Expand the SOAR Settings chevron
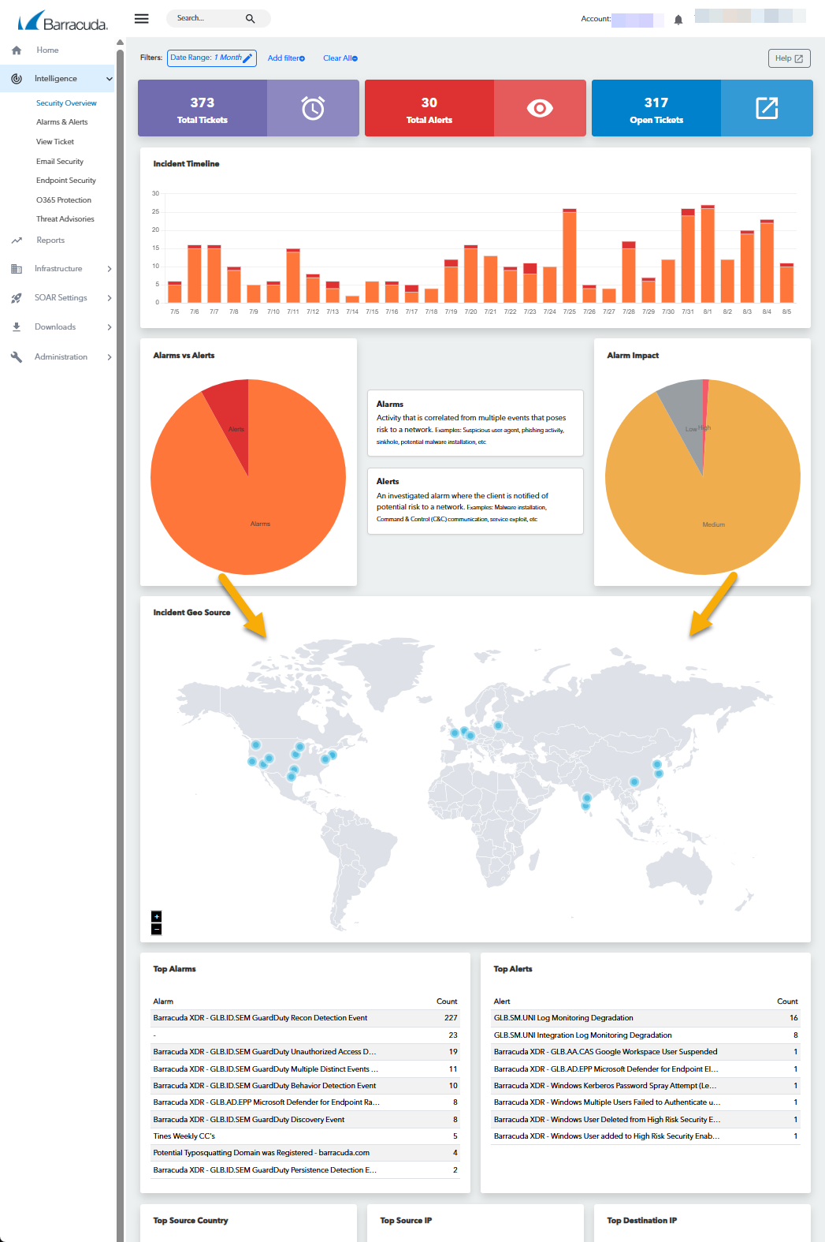Screen dimensions: 825x1242 pos(110,298)
